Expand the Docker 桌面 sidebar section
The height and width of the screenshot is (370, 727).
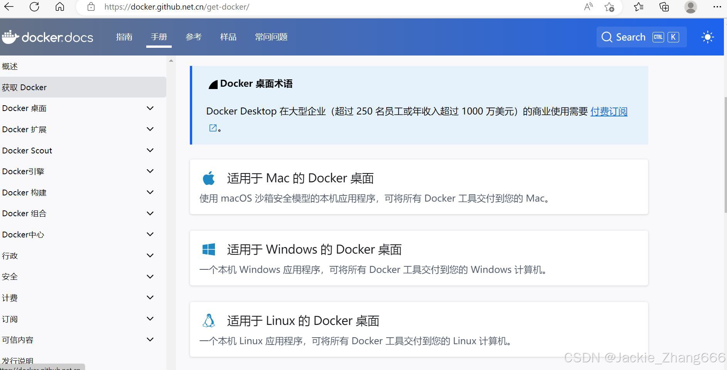pyautogui.click(x=150, y=108)
